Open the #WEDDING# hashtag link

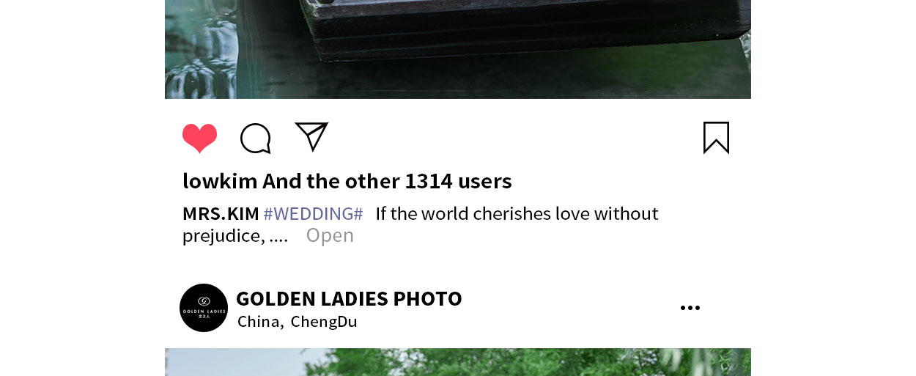313,214
